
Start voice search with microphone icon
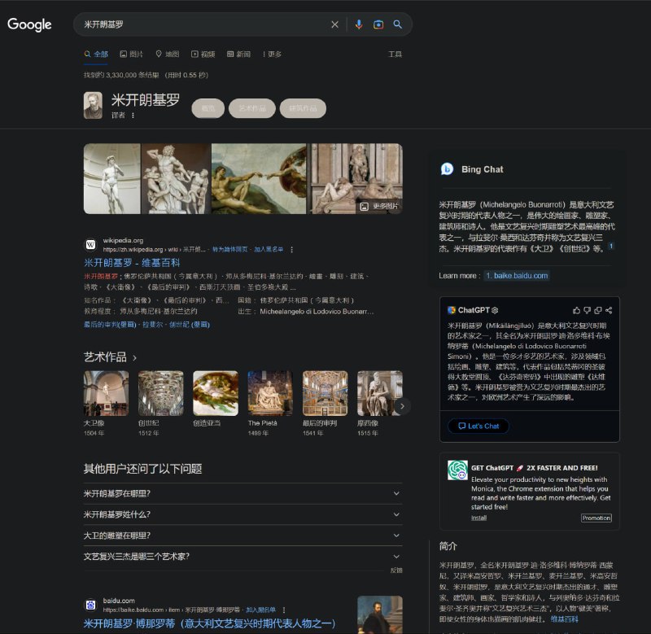[x=359, y=24]
